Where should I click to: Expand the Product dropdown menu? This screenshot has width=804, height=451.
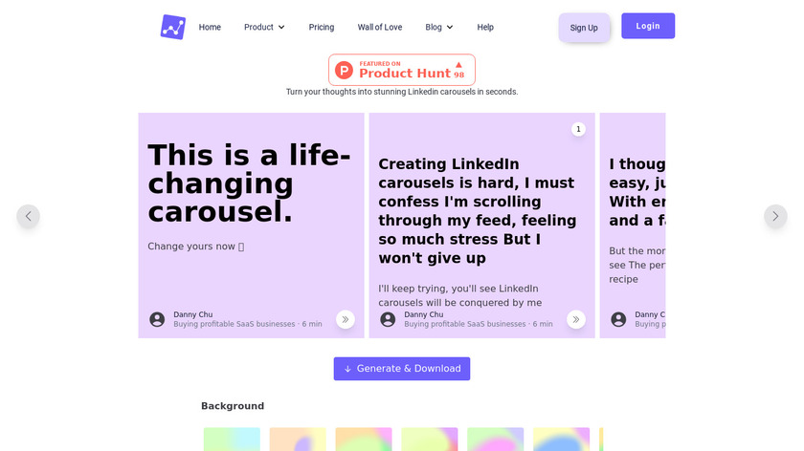(x=264, y=27)
